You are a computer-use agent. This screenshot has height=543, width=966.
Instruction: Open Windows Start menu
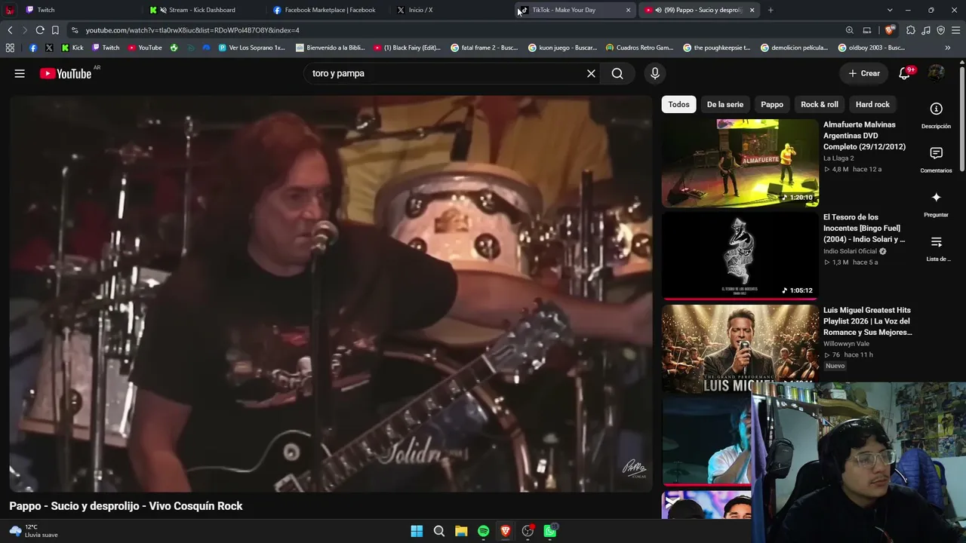417,531
